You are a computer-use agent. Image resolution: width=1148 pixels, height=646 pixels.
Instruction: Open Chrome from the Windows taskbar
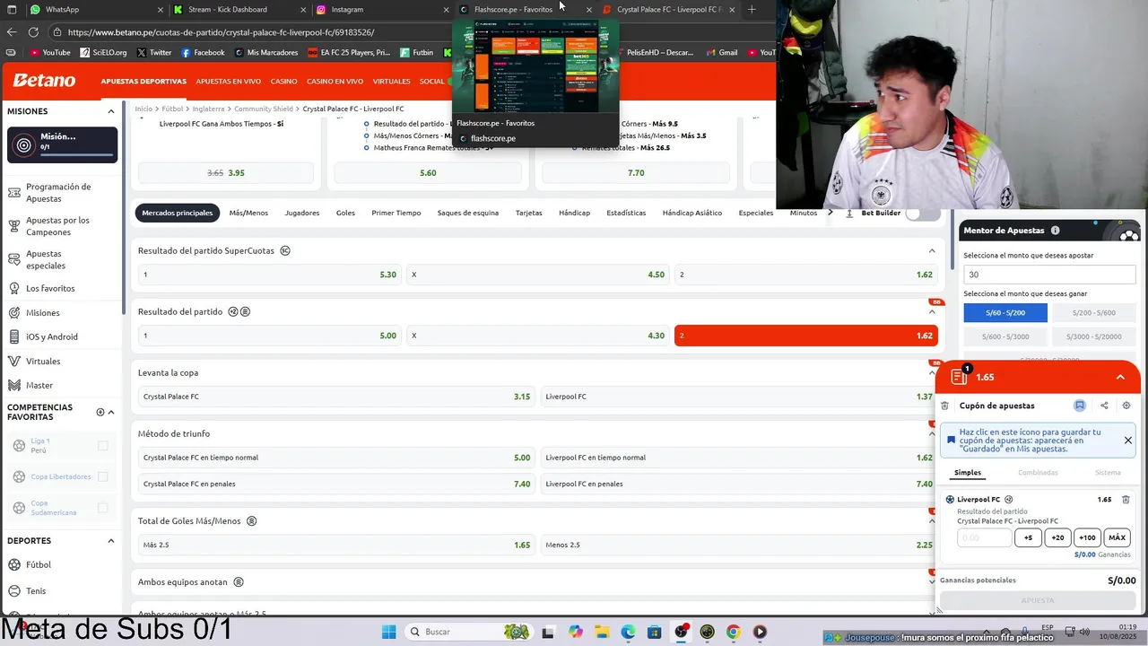[733, 632]
